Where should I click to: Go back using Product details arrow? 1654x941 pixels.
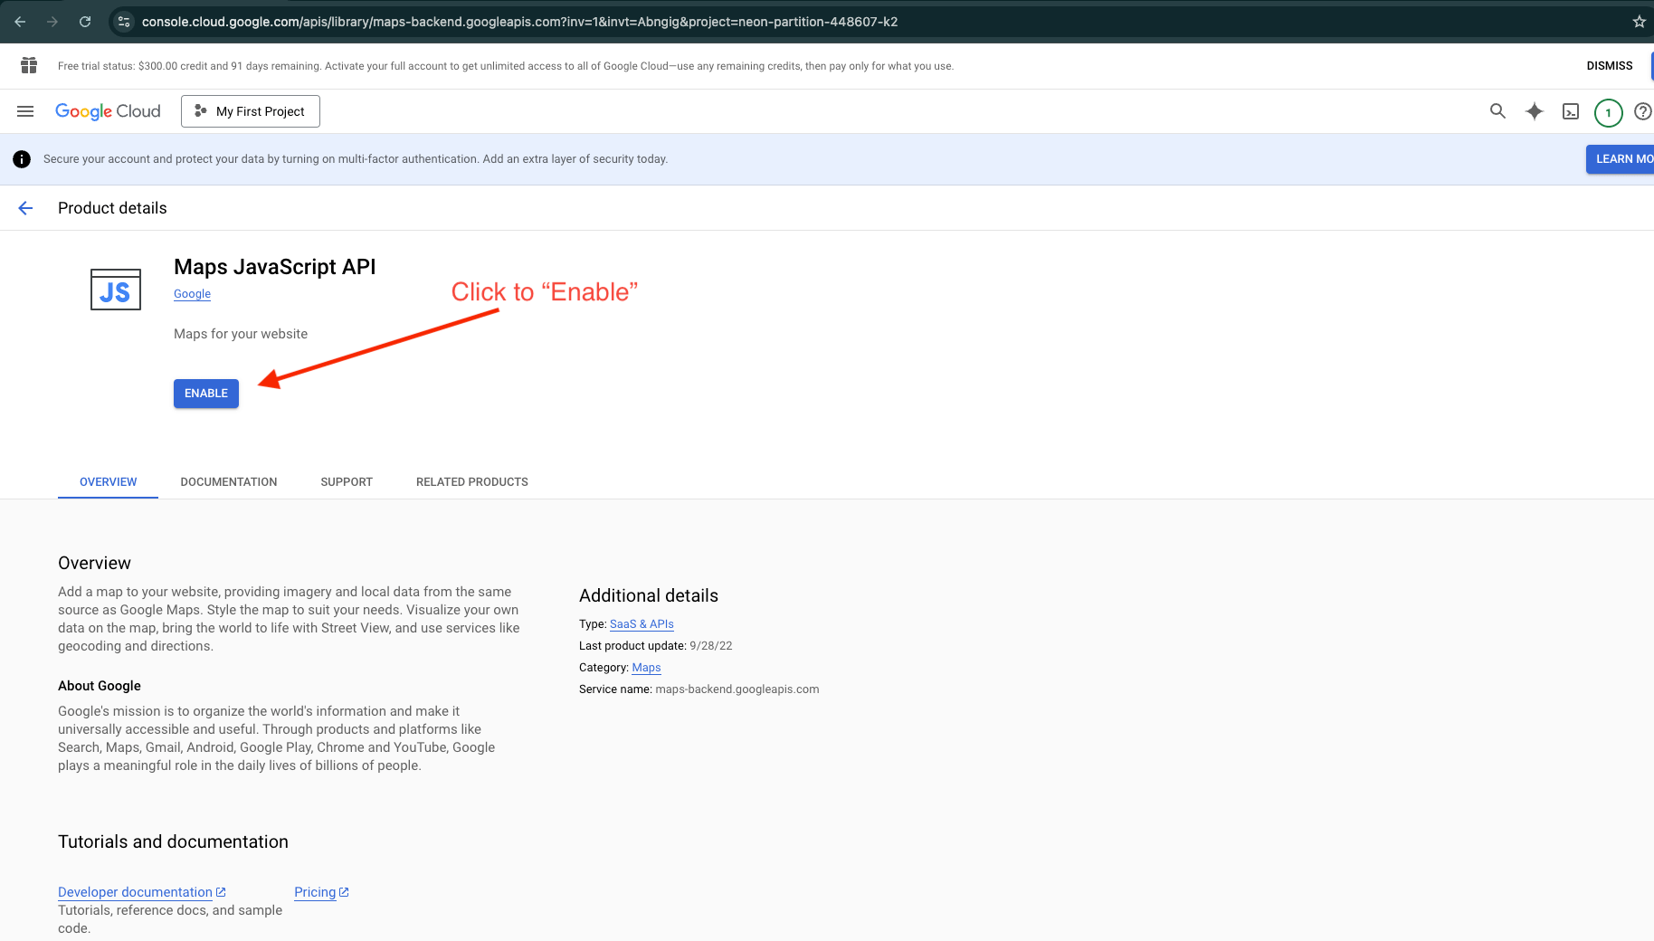coord(25,208)
